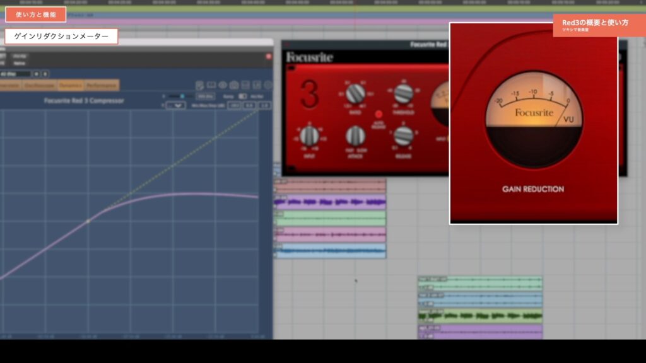Click the notepad edit icon in analyzer toolbar
Viewport: 646px width, 363px height.
199,85
